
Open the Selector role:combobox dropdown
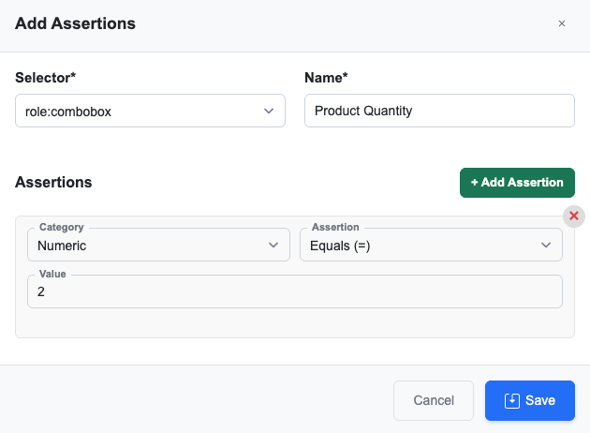pyautogui.click(x=150, y=111)
